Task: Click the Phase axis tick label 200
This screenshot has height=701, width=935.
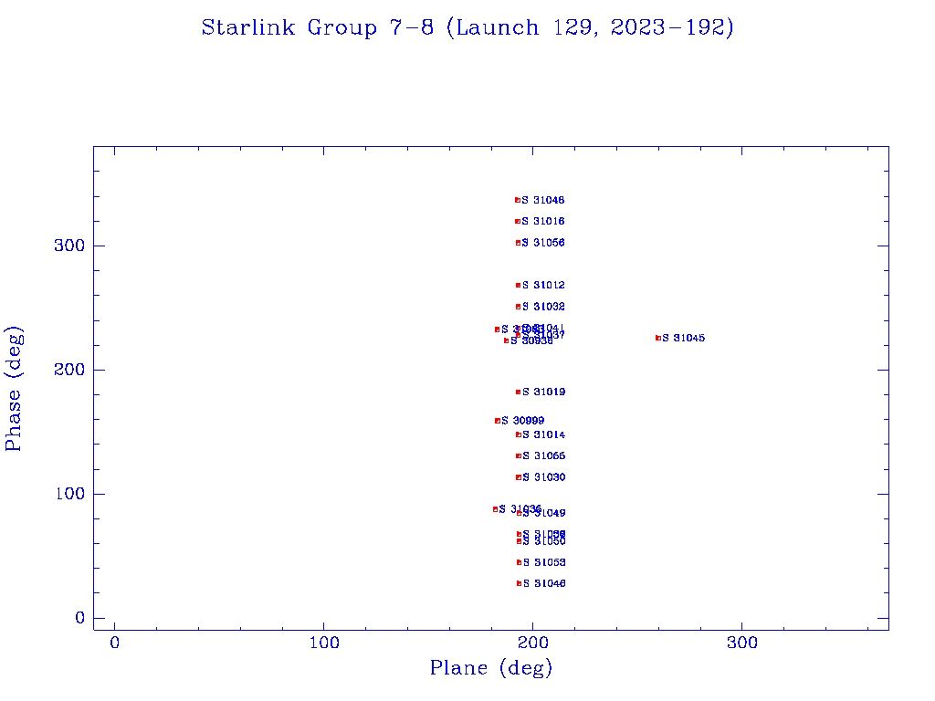Action: click(x=69, y=370)
